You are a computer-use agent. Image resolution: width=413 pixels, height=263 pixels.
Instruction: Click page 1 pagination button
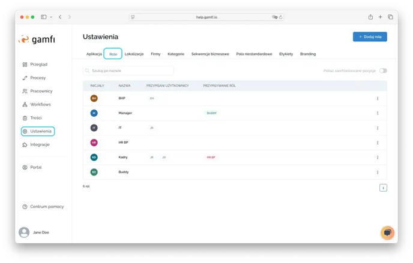point(383,188)
